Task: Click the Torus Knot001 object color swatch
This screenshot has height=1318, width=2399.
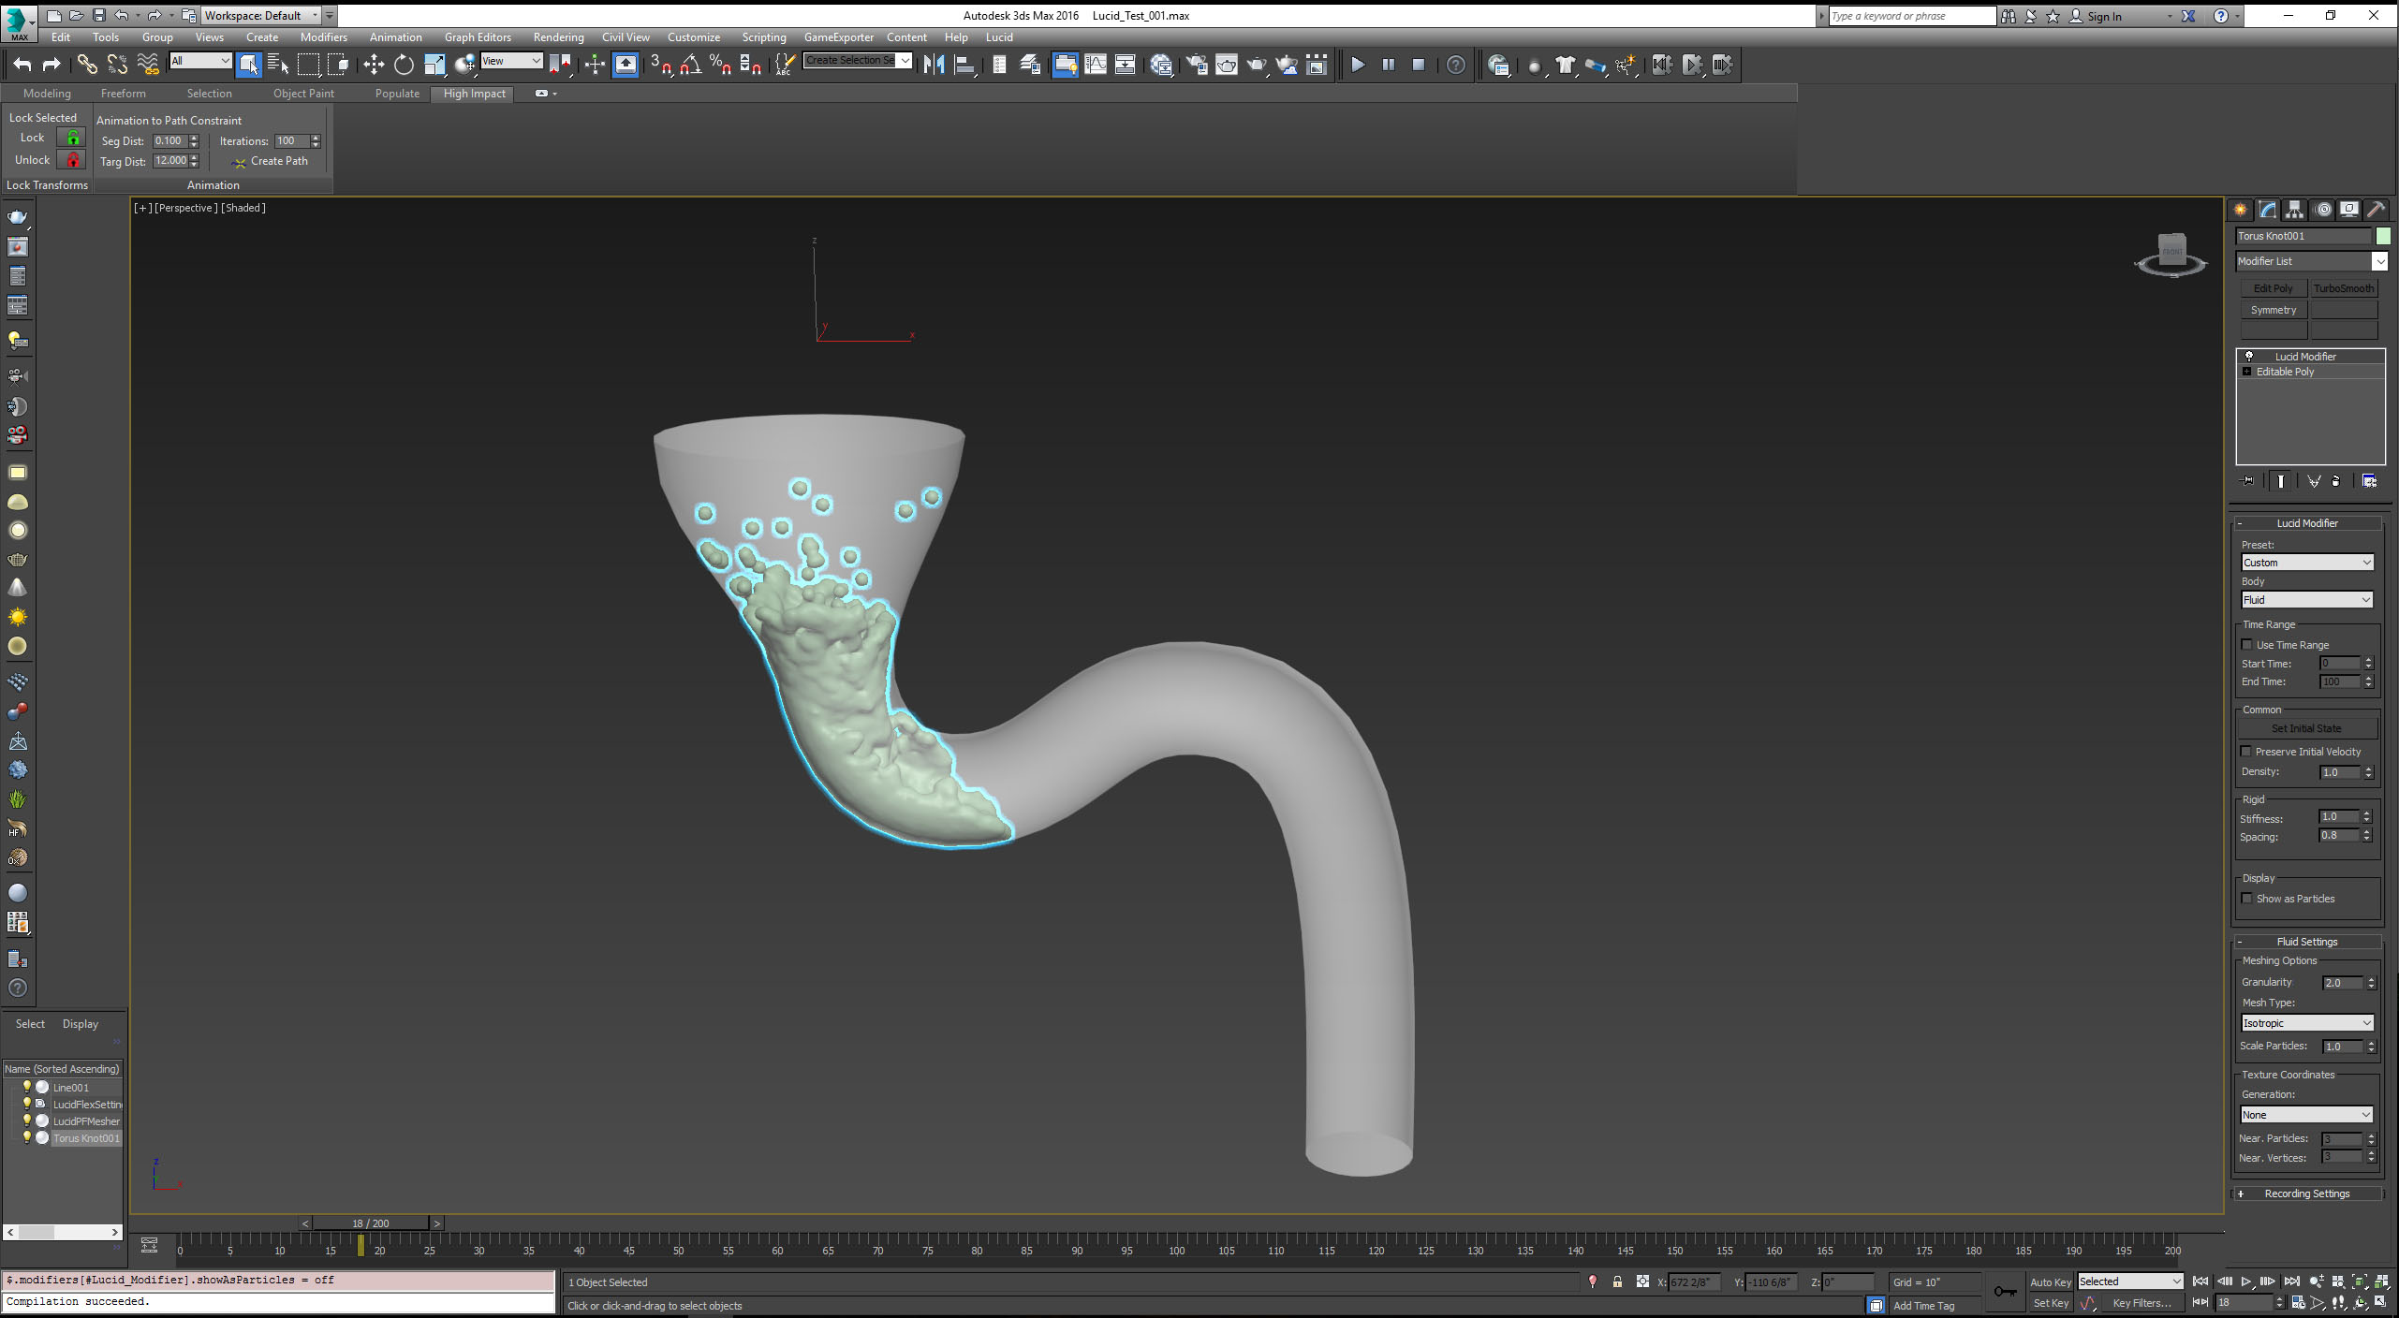Action: pos(2383,236)
